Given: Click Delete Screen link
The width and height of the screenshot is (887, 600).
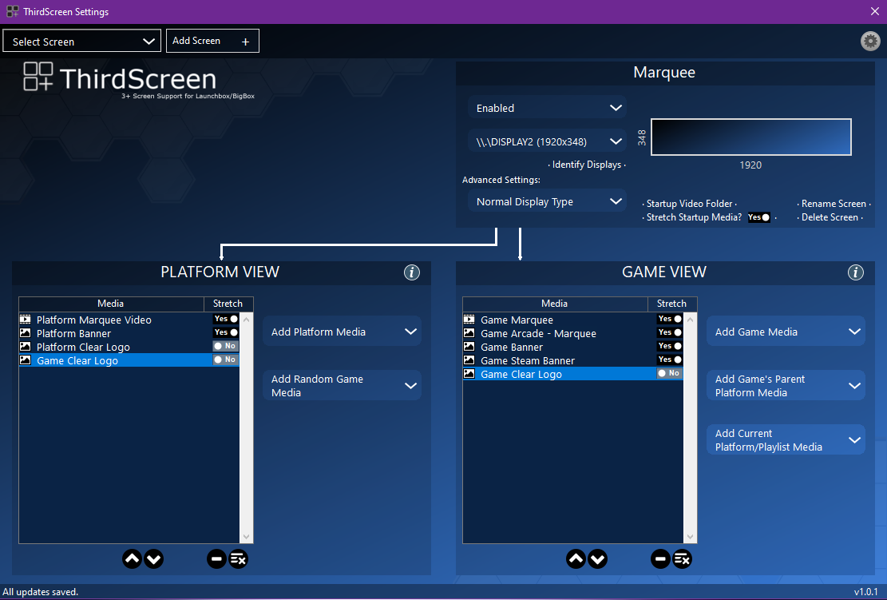Looking at the screenshot, I should tap(830, 217).
